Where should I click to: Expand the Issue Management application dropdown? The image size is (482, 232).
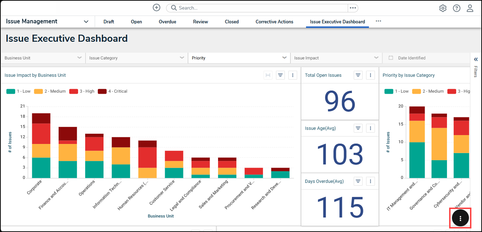[x=86, y=22]
